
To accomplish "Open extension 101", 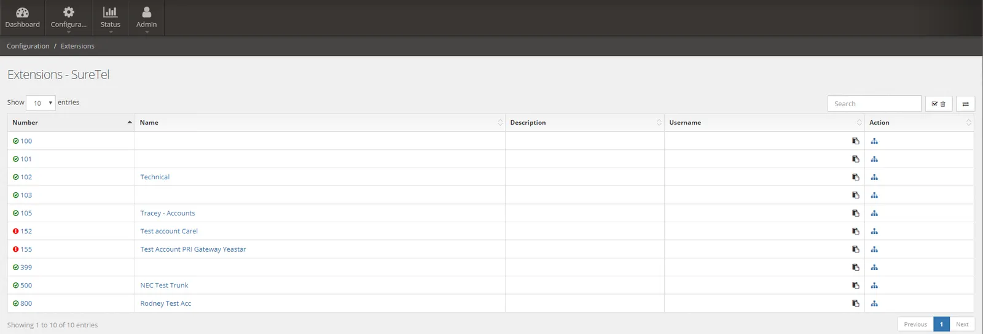I will (26, 159).
